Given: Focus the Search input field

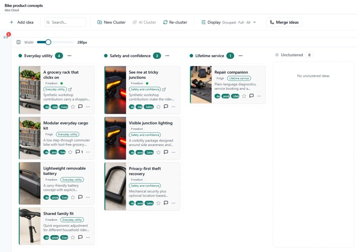Looking at the screenshot, I should 65,22.
